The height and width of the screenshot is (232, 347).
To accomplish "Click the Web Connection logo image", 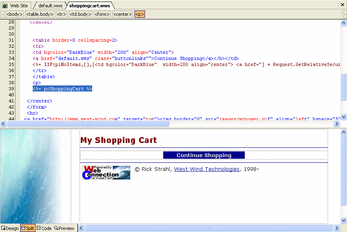I will (106, 172).
